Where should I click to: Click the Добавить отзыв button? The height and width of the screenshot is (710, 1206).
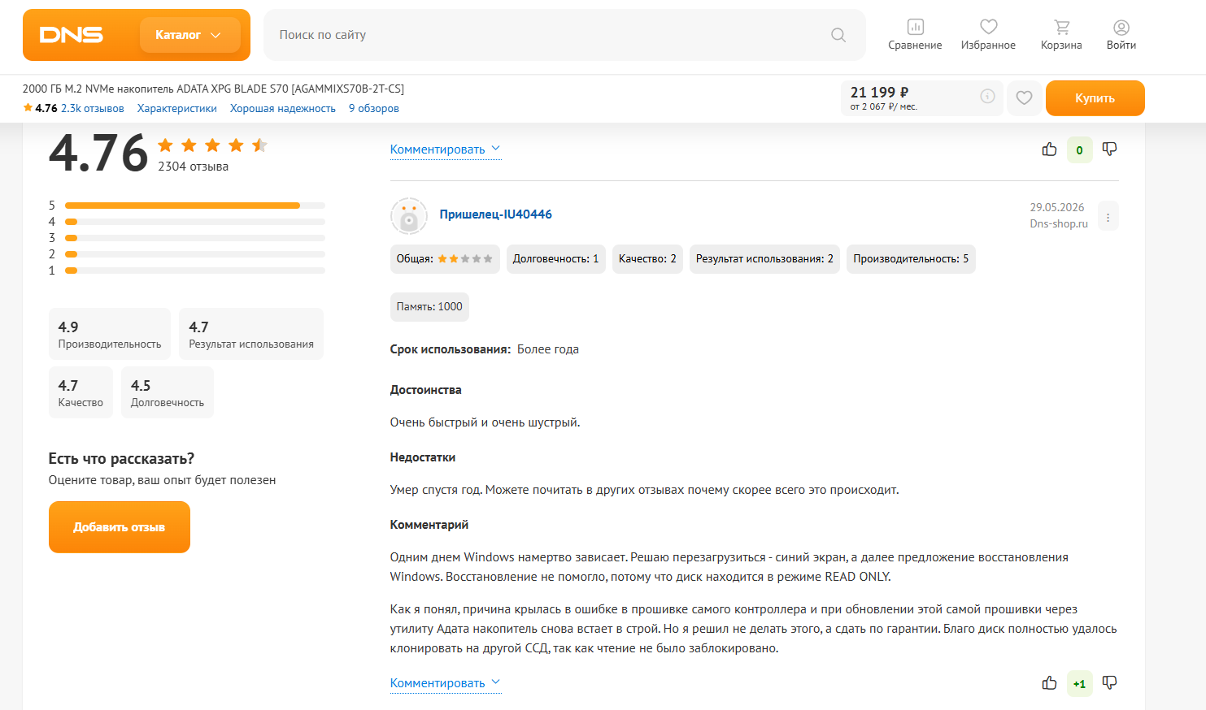(120, 527)
